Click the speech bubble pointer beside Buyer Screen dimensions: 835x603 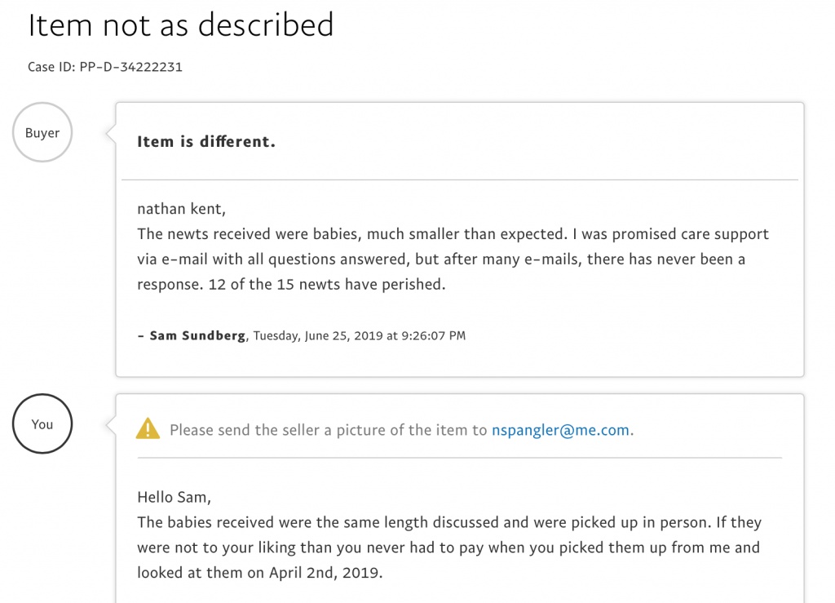pyautogui.click(x=111, y=133)
